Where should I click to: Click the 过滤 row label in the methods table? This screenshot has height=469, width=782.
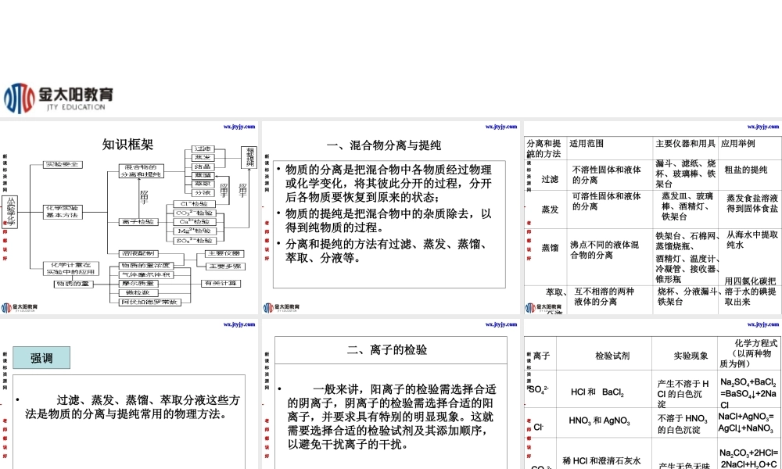click(550, 180)
